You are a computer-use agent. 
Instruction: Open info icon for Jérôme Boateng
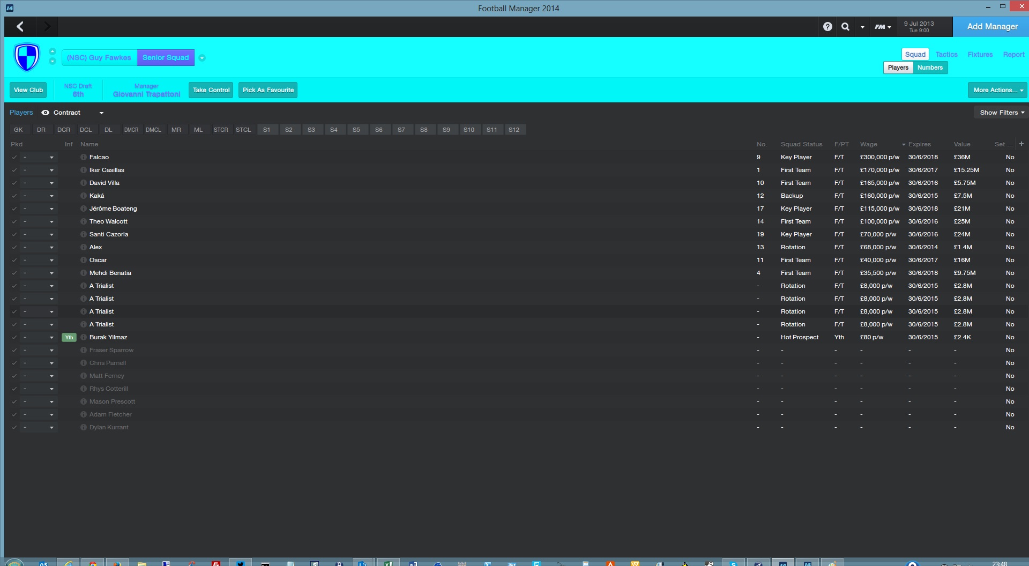pos(84,208)
